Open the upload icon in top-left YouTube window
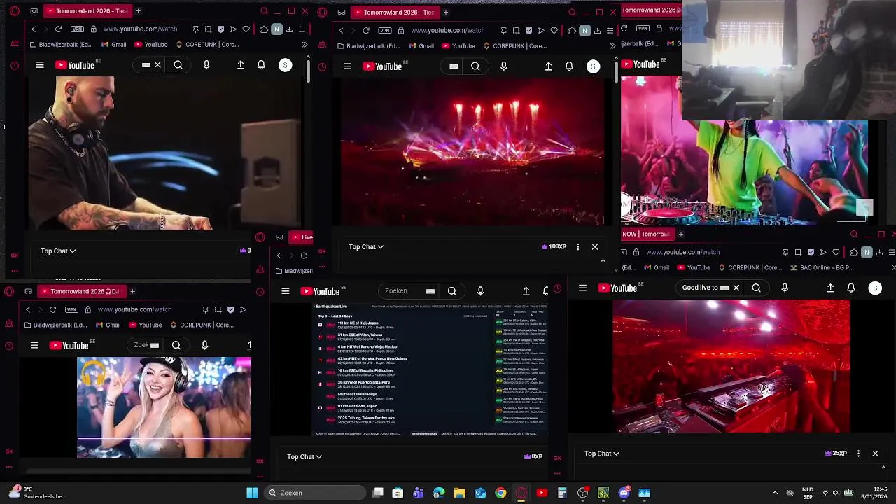 pyautogui.click(x=241, y=65)
